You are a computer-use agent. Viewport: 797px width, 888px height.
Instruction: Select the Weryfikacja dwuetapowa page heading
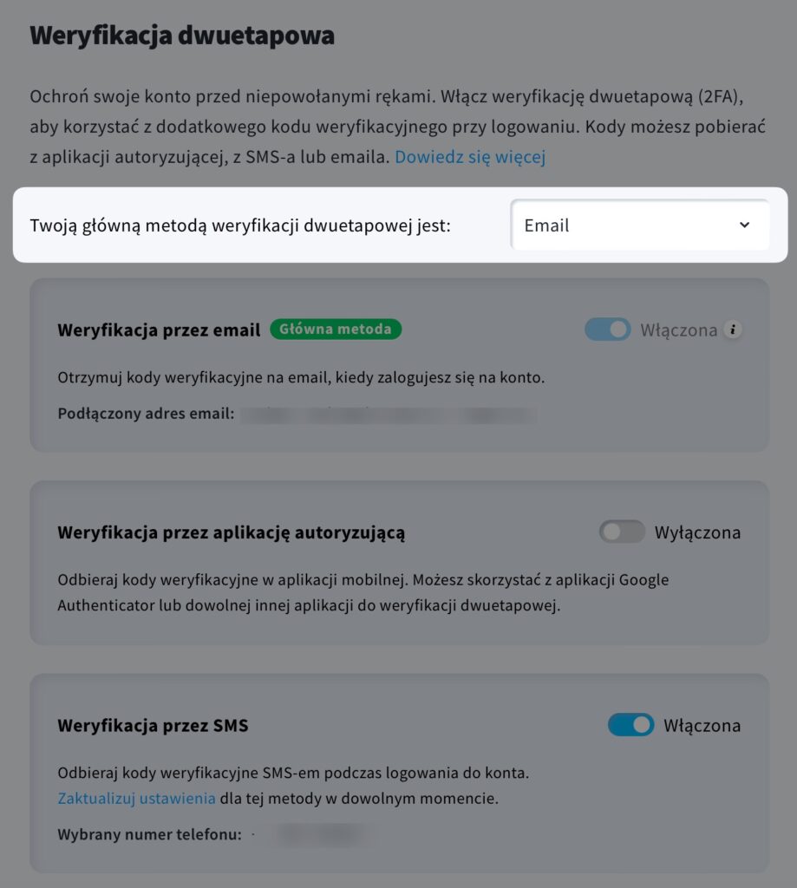click(x=182, y=36)
